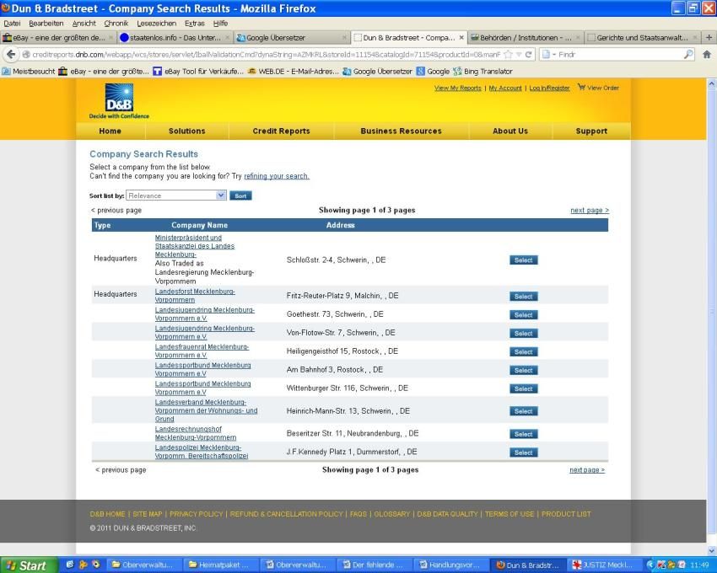717x573 pixels.
Task: Open the View Order shopping cart
Action: pyautogui.click(x=598, y=88)
